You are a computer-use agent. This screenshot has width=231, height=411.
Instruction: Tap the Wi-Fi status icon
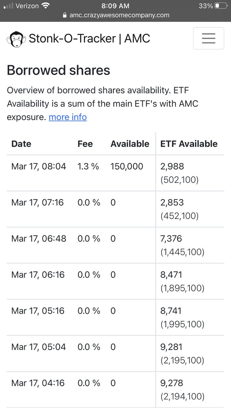tap(45, 6)
